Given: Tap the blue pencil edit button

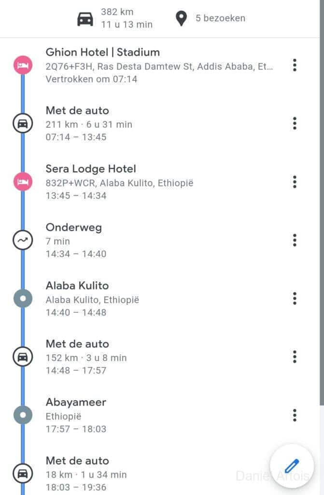Looking at the screenshot, I should click(292, 466).
